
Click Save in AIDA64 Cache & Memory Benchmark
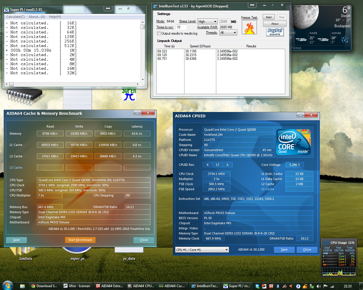(x=16, y=240)
